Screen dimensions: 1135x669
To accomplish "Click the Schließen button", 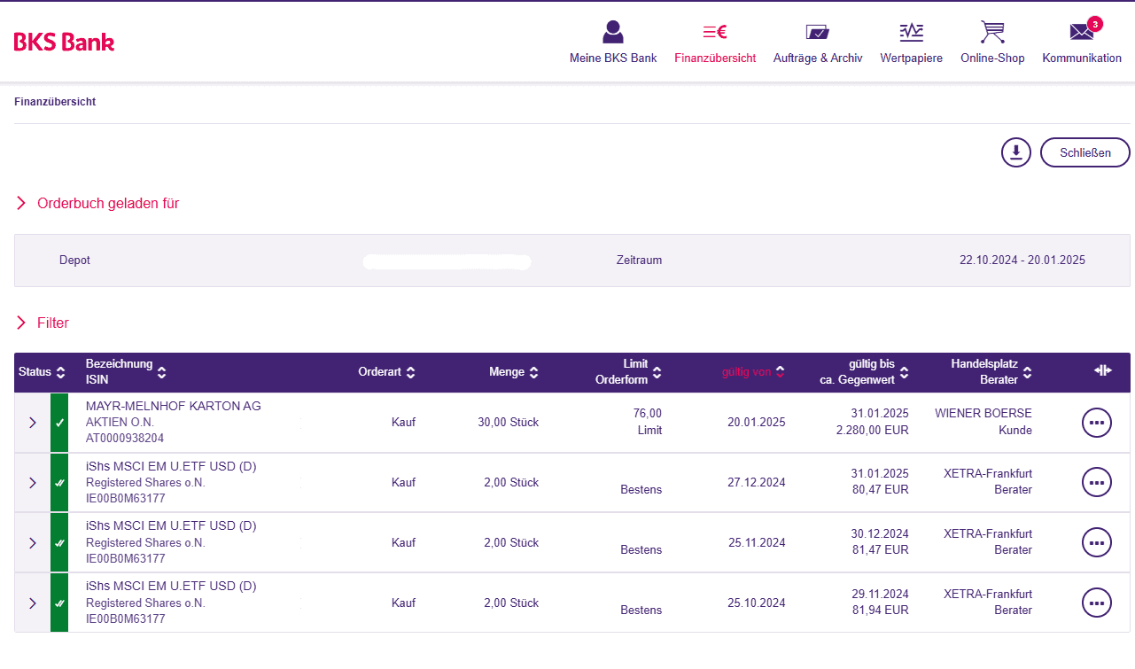I will [1085, 152].
